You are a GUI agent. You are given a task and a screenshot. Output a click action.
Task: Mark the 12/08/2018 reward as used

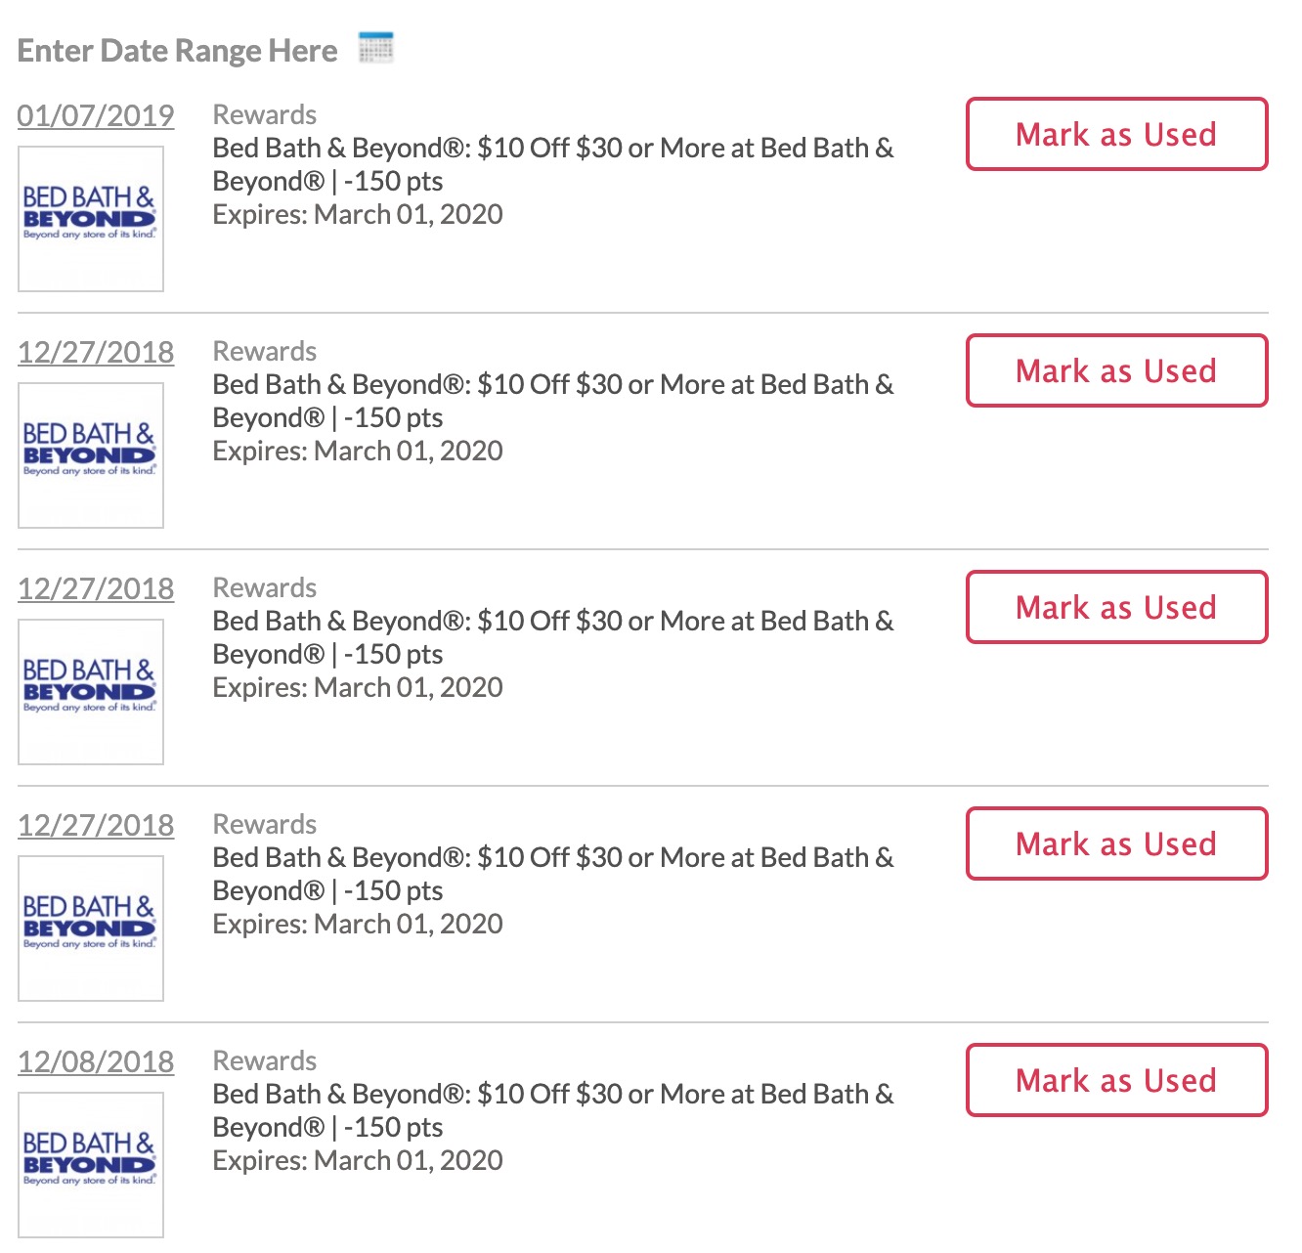pyautogui.click(x=1116, y=1080)
